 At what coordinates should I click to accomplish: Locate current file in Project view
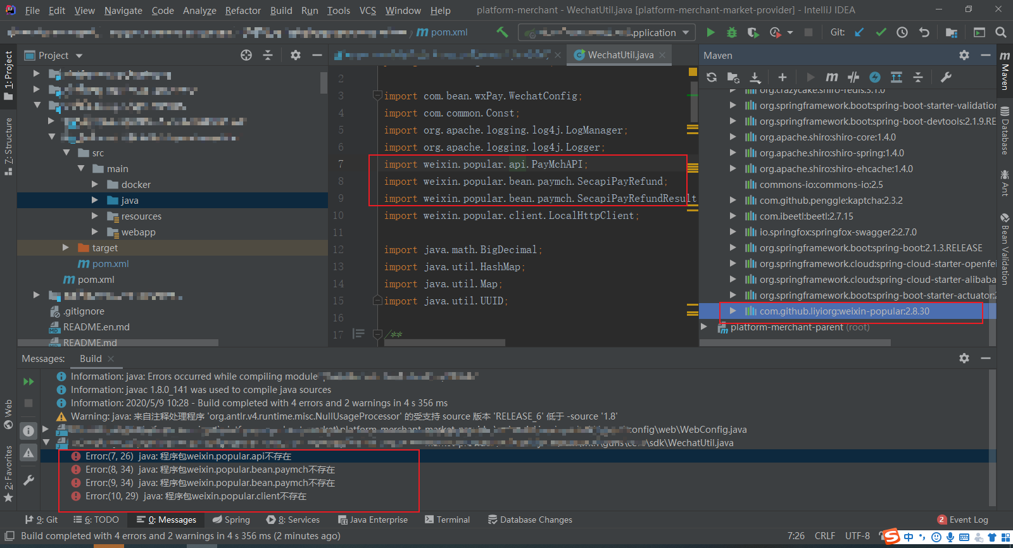[246, 55]
